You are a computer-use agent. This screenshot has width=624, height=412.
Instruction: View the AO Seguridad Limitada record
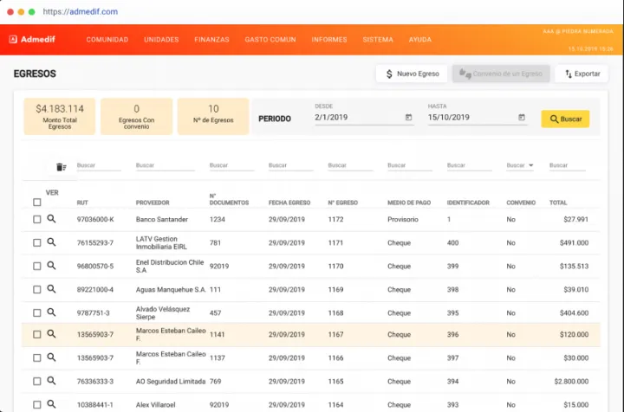click(51, 381)
